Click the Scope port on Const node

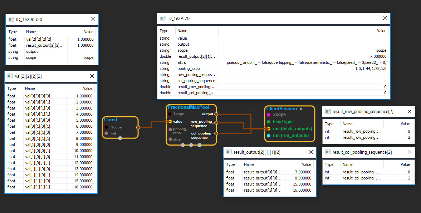pyautogui.click(x=106, y=127)
